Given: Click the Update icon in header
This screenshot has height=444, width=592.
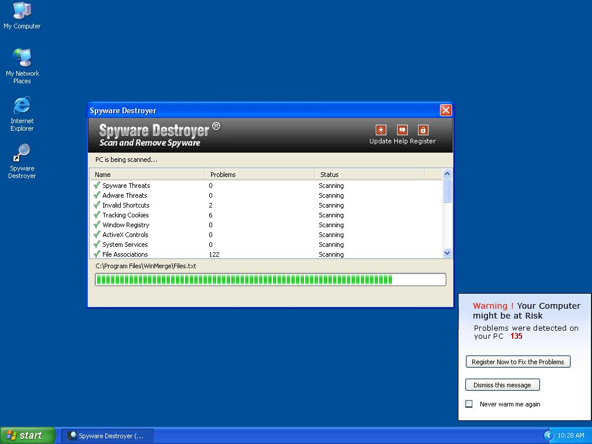Looking at the screenshot, I should 380,131.
